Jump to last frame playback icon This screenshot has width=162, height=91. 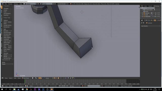68,86
